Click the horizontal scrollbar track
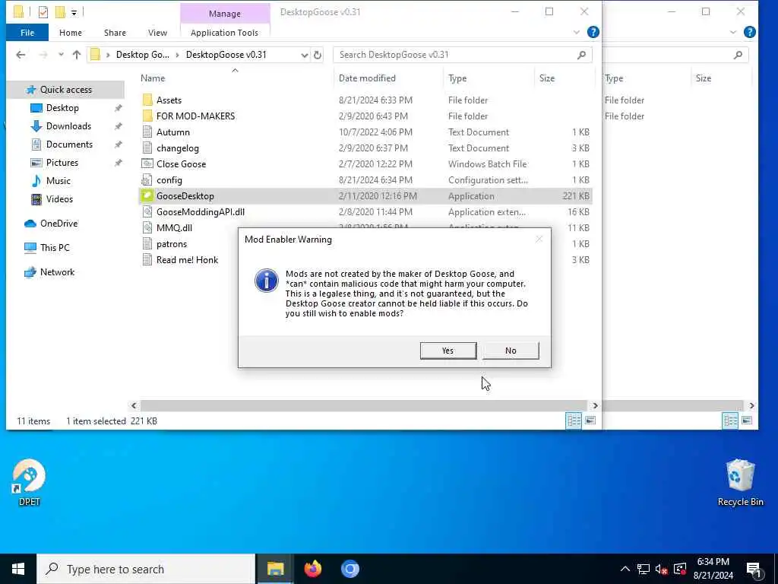This screenshot has height=584, width=778. (364, 406)
